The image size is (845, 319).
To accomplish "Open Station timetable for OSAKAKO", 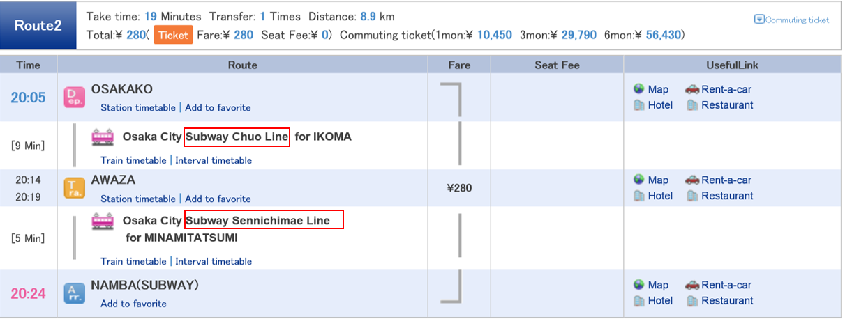I will pos(138,108).
